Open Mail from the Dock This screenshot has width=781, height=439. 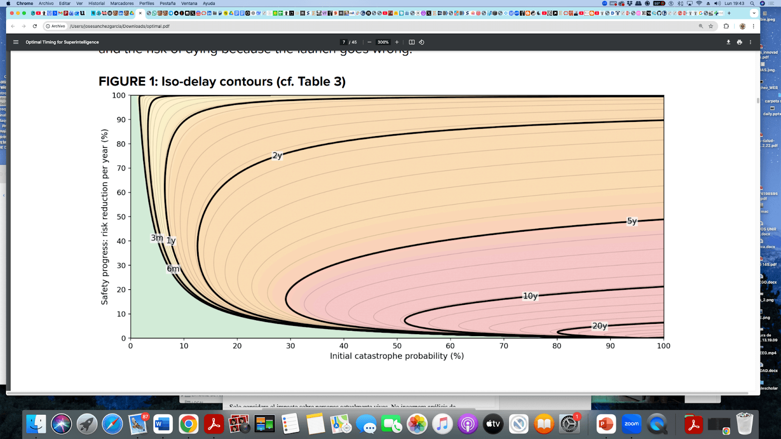pyautogui.click(x=137, y=424)
